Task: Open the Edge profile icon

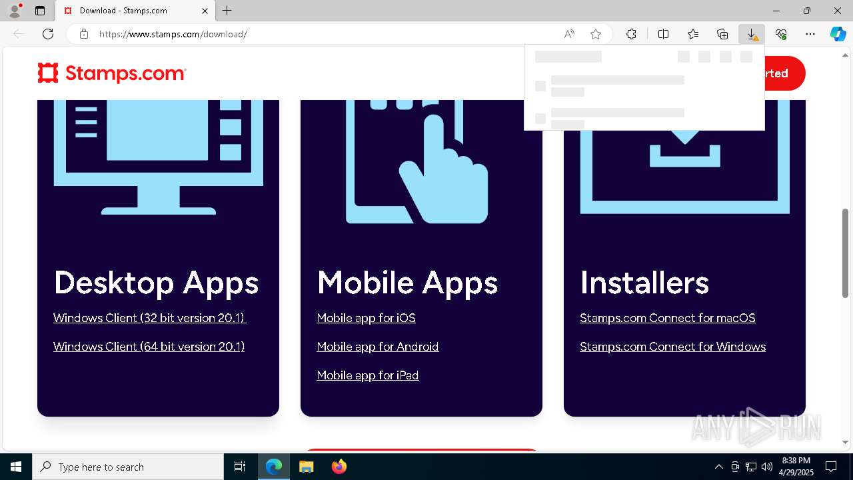Action: [x=15, y=11]
